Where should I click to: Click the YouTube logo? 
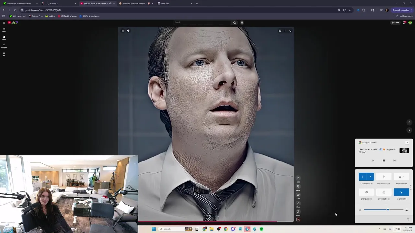pos(13,22)
